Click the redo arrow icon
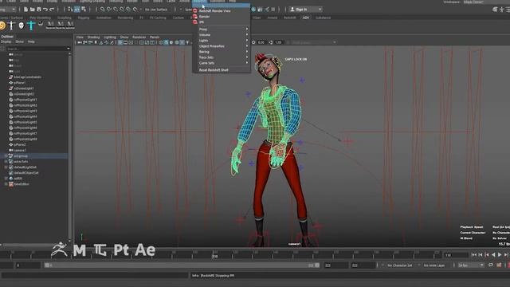Screen dimensions: 510x287 pyautogui.click(x=52, y=10)
